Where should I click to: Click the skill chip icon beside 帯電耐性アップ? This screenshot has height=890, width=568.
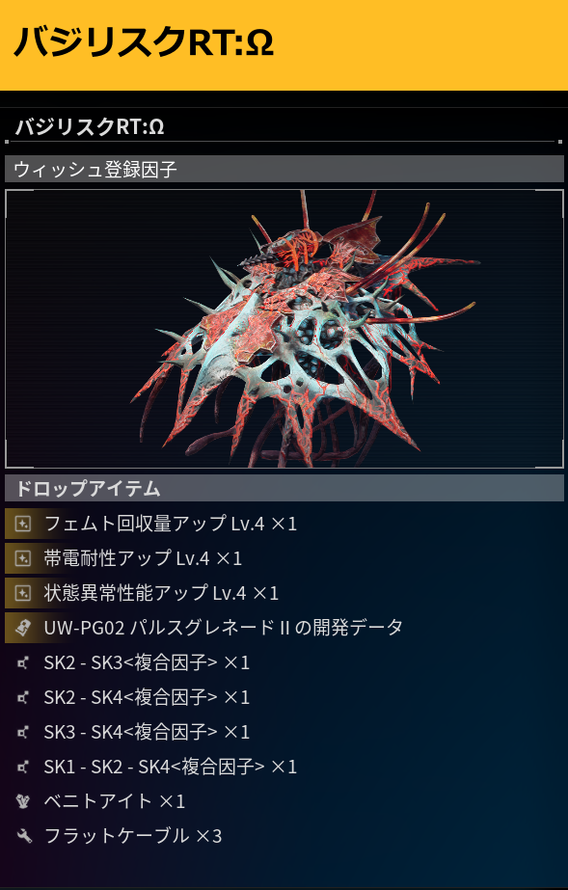[23, 558]
